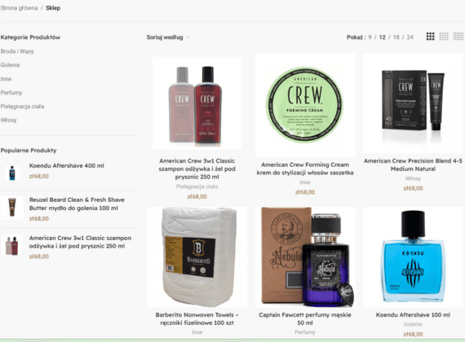Open Barberito Nonwoven Towels product title
465x342 pixels.
[x=197, y=318]
